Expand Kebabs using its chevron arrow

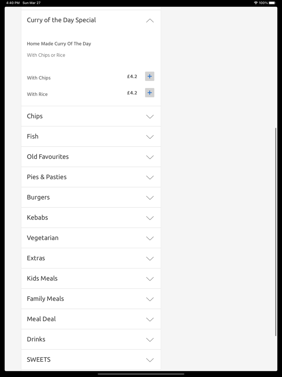tap(150, 218)
